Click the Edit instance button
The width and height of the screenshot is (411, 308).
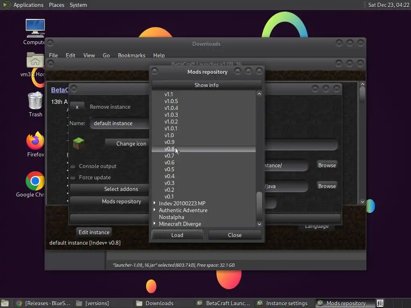click(94, 232)
